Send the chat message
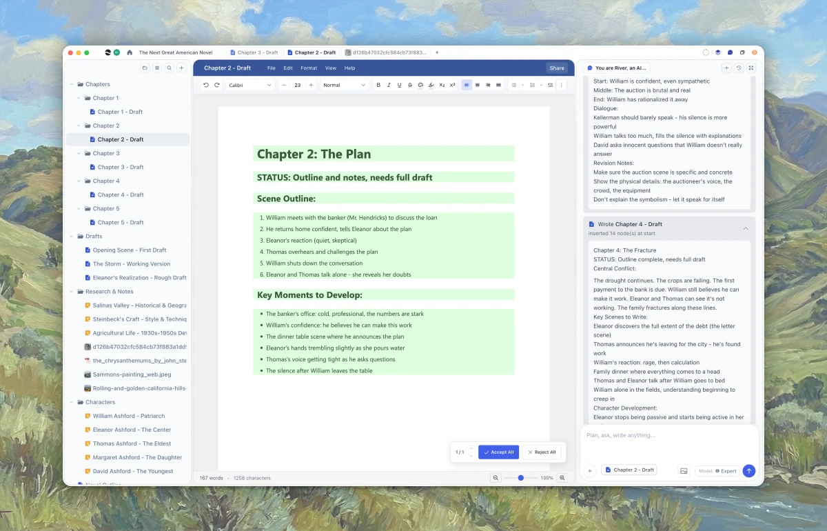This screenshot has width=827, height=531. click(749, 470)
